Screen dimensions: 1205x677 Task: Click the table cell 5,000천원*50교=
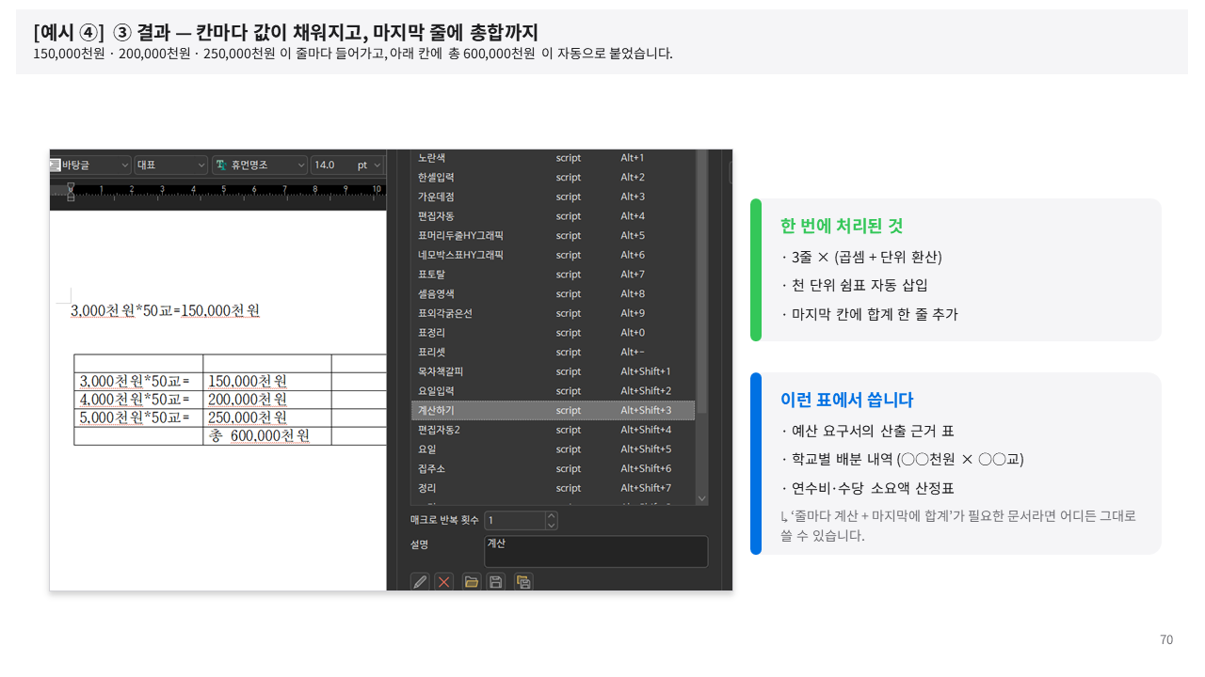pyautogui.click(x=138, y=417)
